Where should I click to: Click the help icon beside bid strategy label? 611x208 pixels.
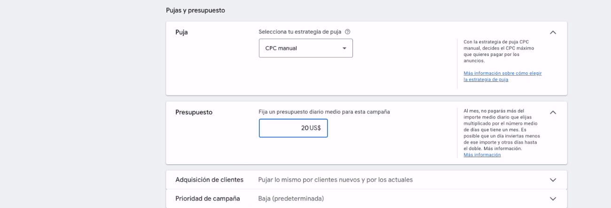point(347,32)
